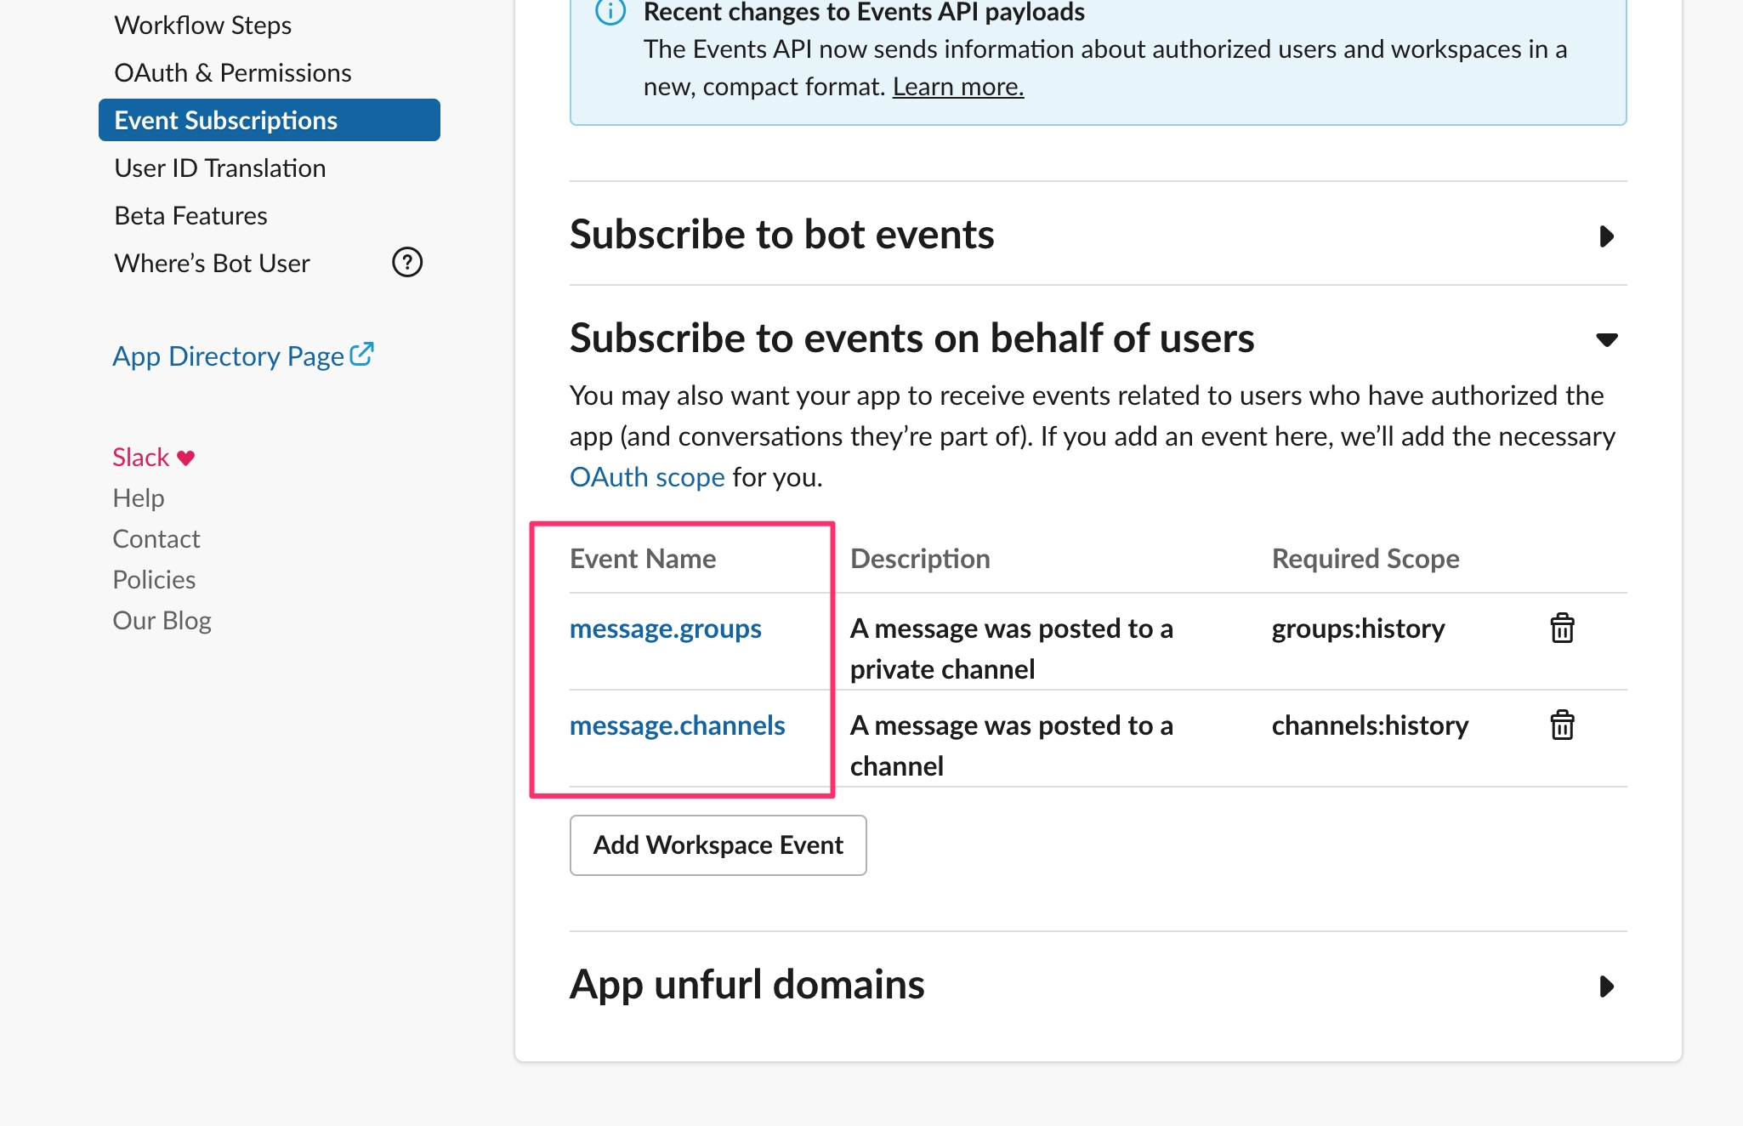The image size is (1743, 1126).
Task: Open the Our Blog footer link
Action: [x=162, y=621]
